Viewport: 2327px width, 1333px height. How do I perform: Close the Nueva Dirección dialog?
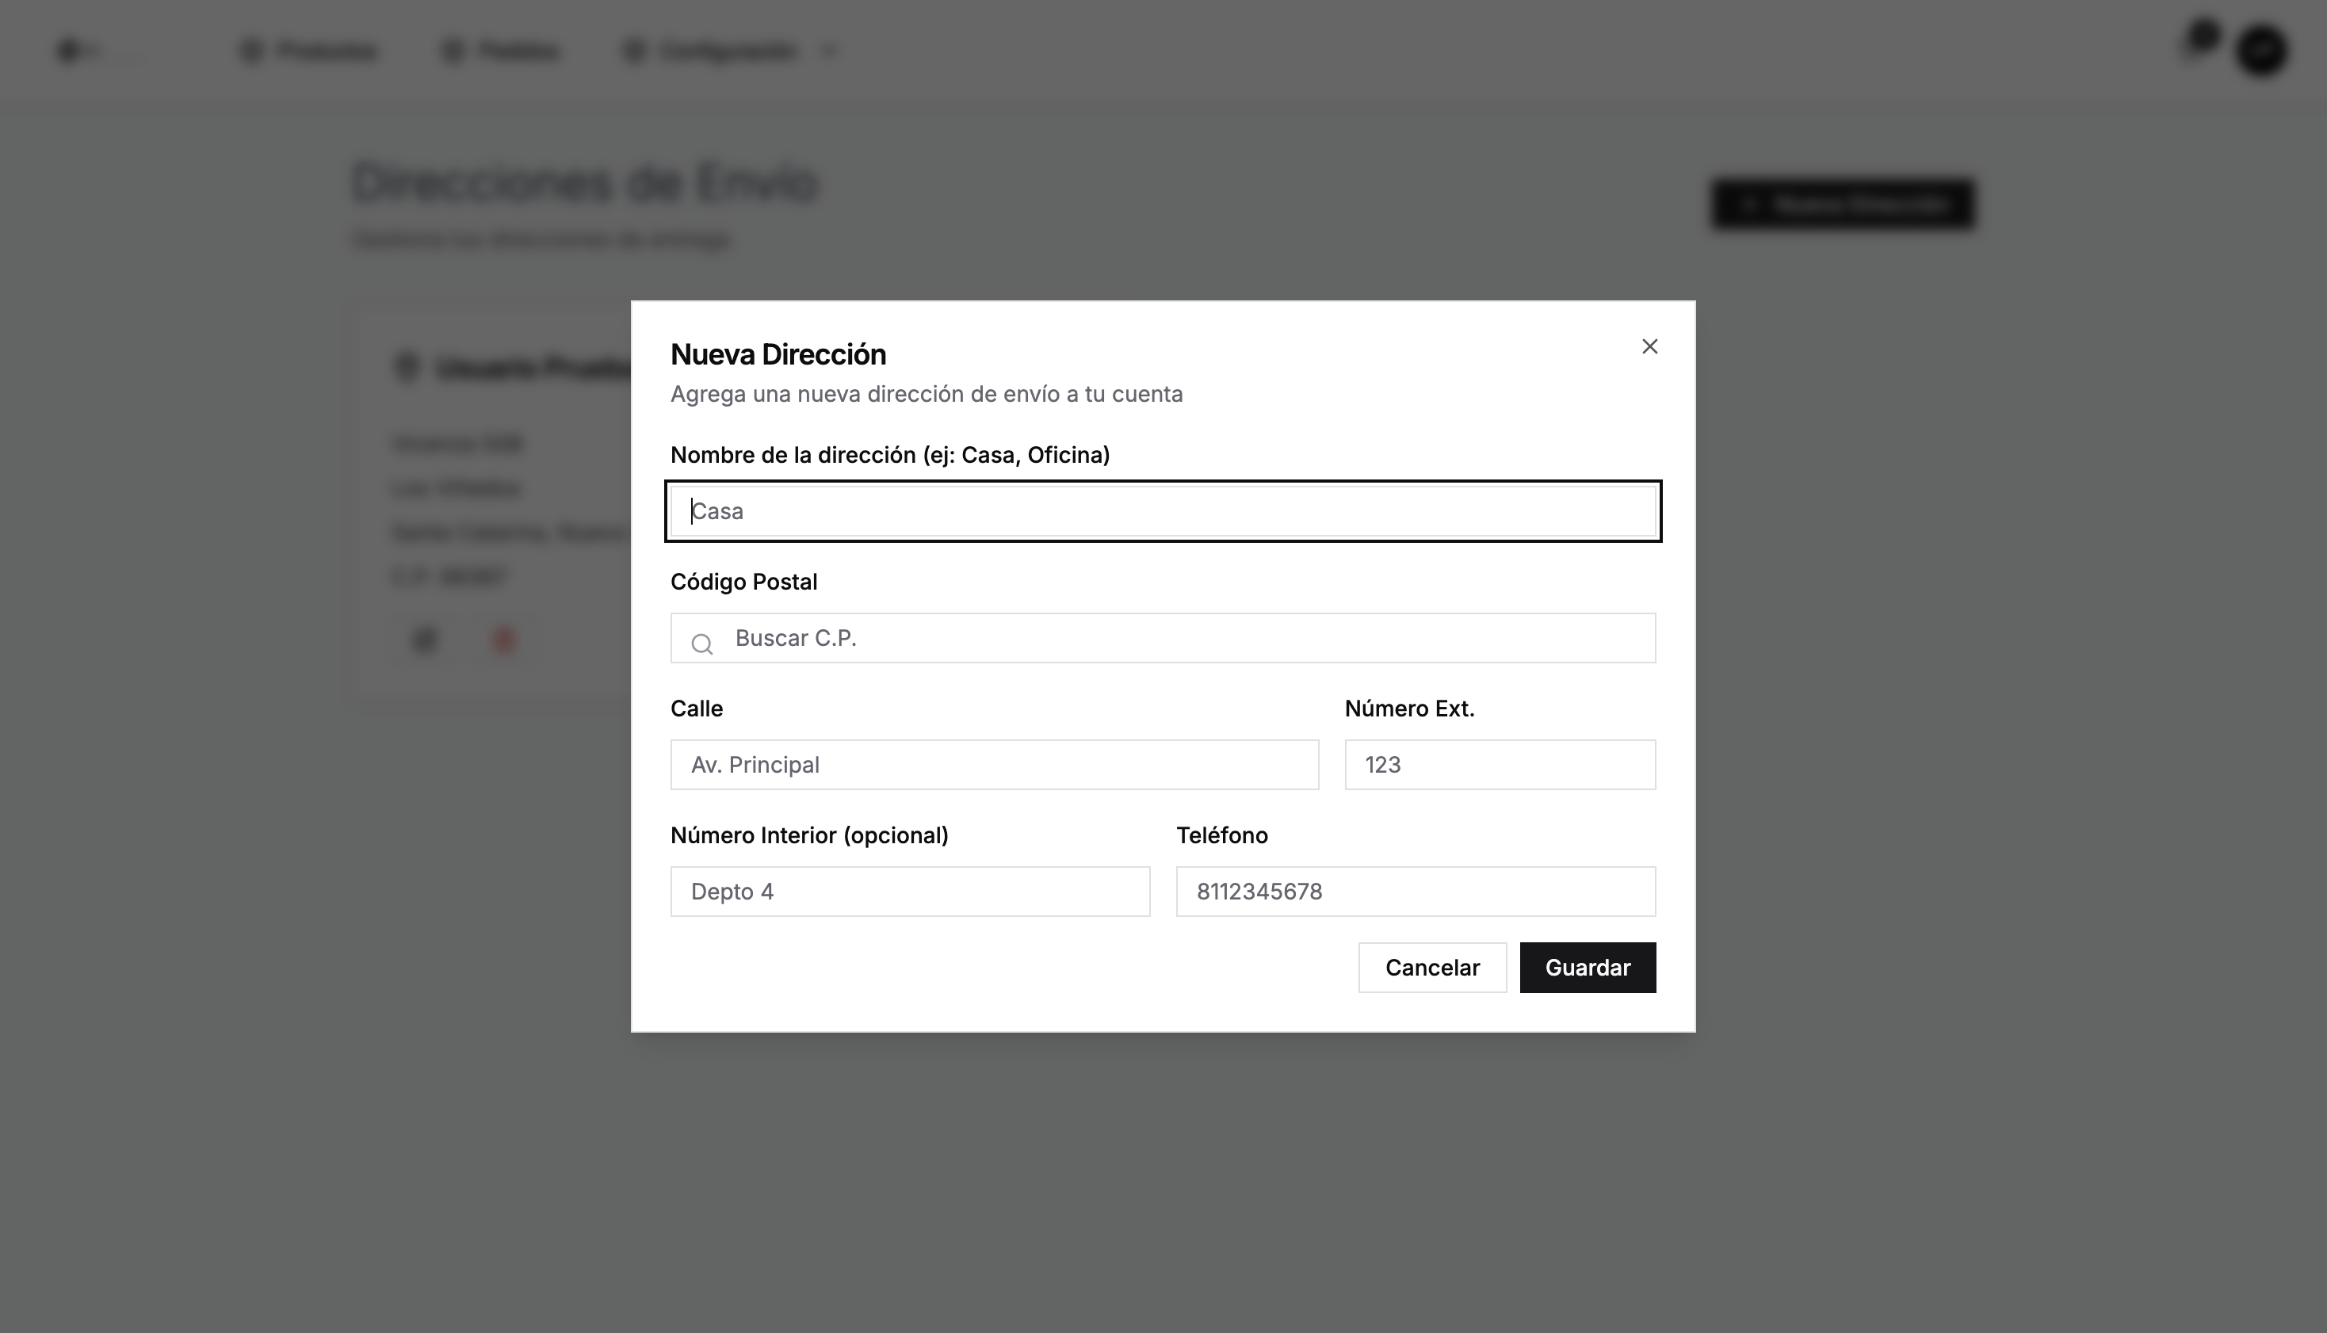pos(1649,346)
